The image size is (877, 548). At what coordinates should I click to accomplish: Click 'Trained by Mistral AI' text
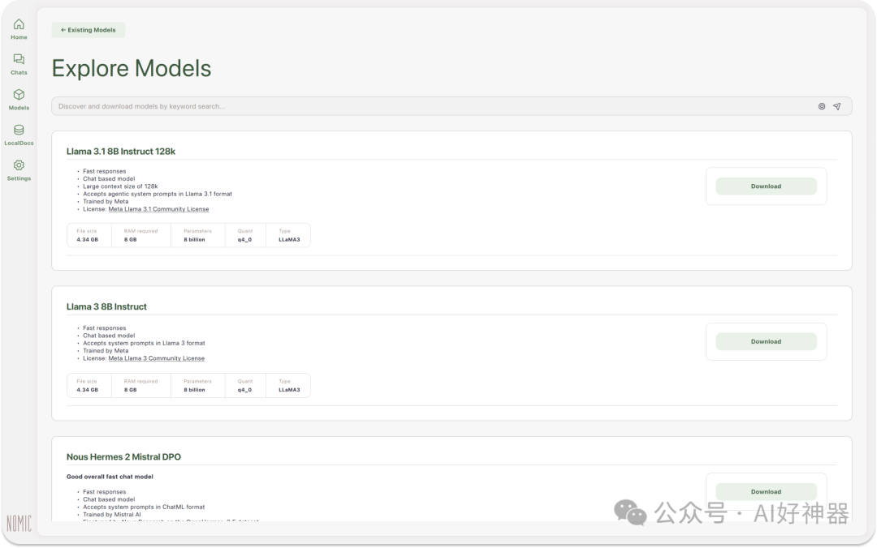pyautogui.click(x=112, y=515)
